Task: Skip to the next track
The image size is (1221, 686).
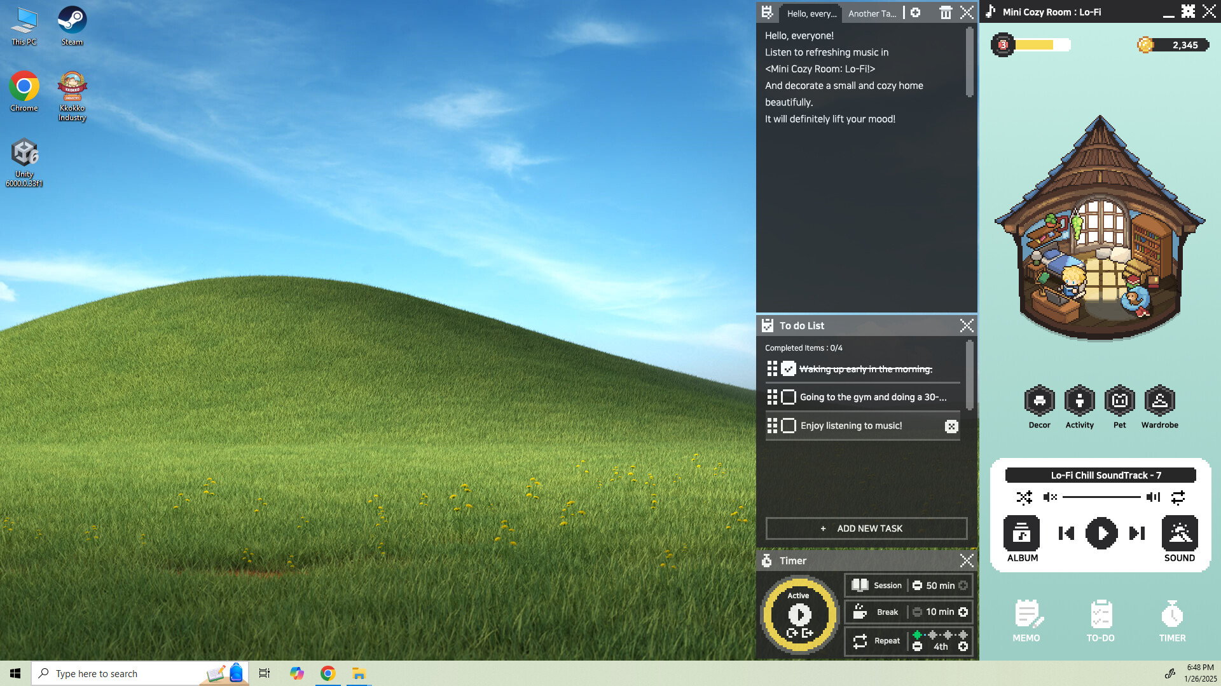Action: pyautogui.click(x=1137, y=533)
